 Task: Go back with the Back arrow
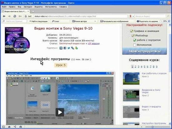click(4, 16)
